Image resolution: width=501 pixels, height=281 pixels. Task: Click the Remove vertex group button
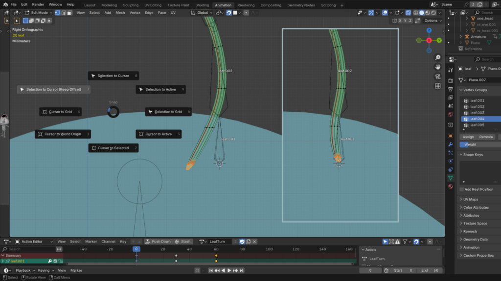486,137
